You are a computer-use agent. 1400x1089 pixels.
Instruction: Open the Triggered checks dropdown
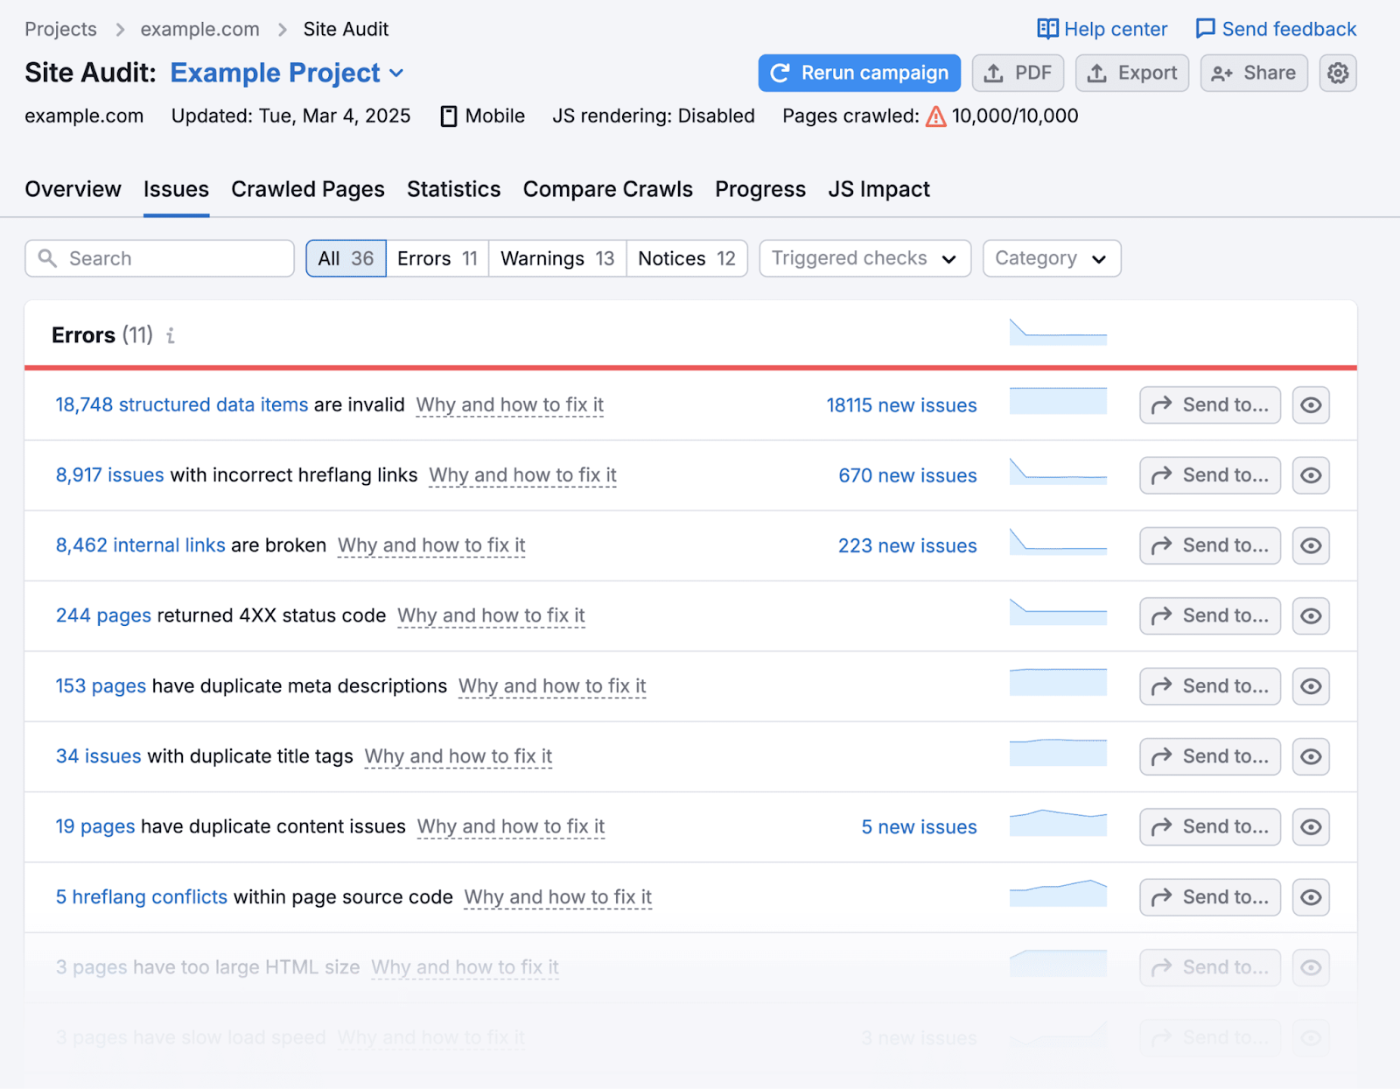tap(864, 258)
